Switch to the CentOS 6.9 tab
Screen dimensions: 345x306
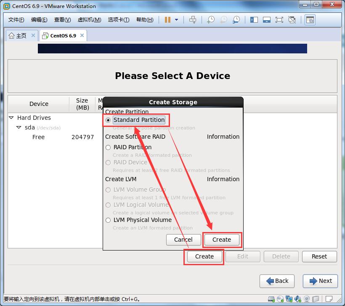coord(64,36)
